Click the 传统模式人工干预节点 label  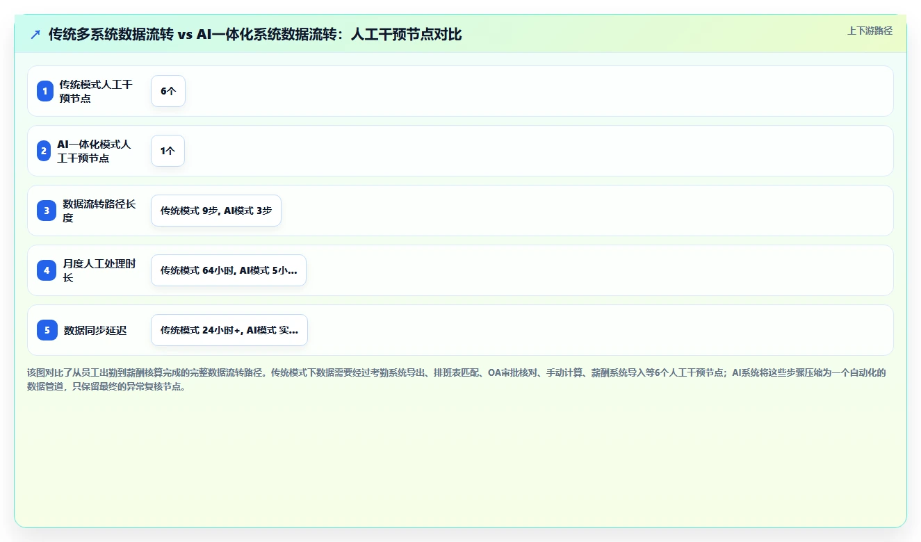point(96,91)
